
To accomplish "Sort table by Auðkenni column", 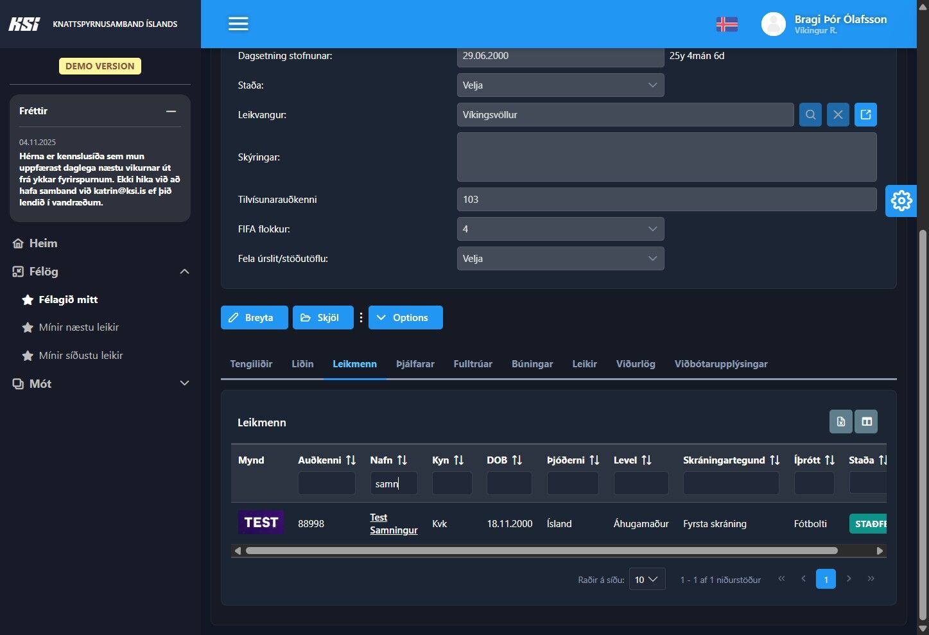I will (x=351, y=460).
